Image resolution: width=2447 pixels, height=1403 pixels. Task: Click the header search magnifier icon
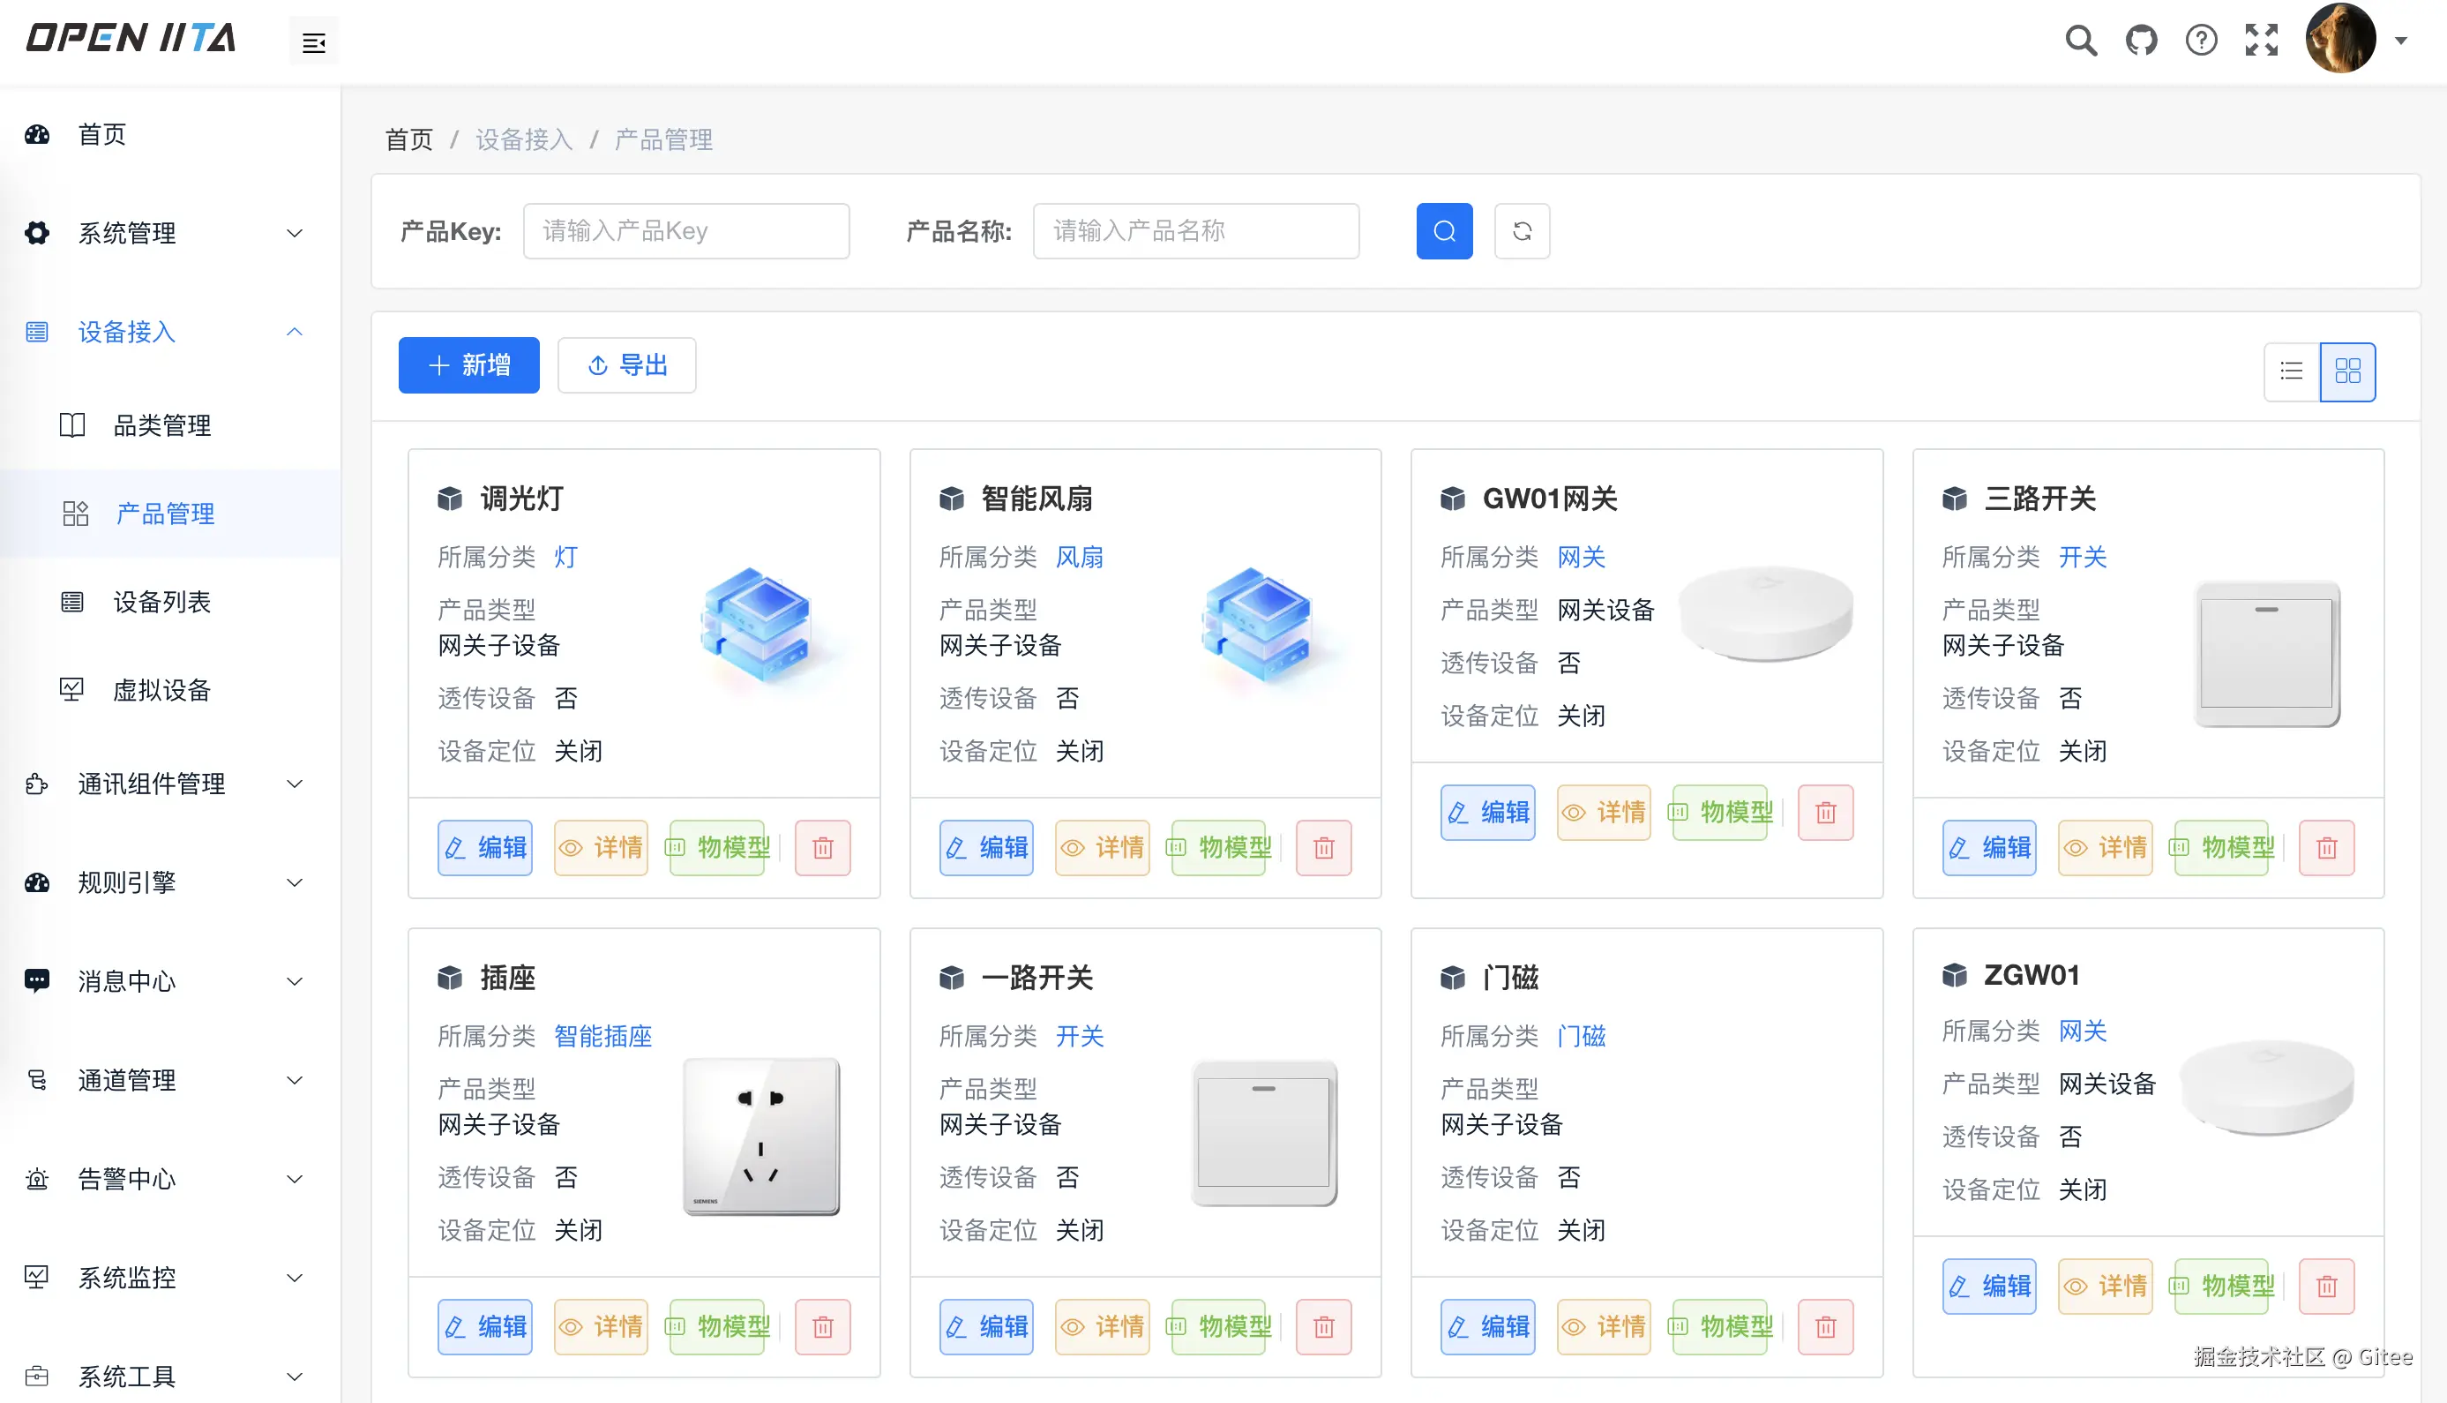[x=2080, y=41]
